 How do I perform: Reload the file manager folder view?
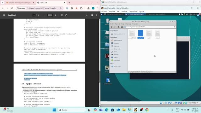coord(175,27)
